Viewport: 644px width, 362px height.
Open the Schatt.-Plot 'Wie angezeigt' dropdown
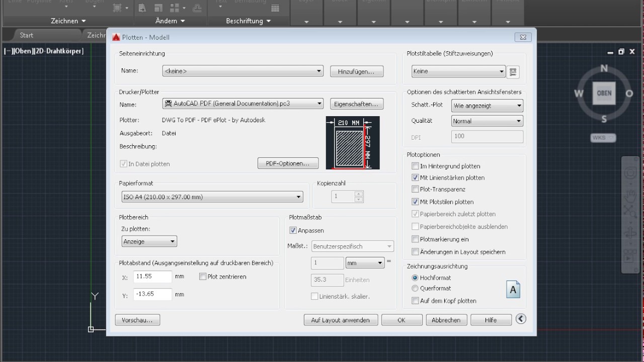pos(488,106)
